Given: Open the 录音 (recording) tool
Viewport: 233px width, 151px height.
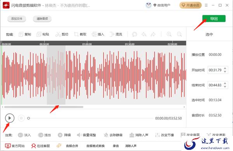Looking at the screenshot, I should 116,146.
